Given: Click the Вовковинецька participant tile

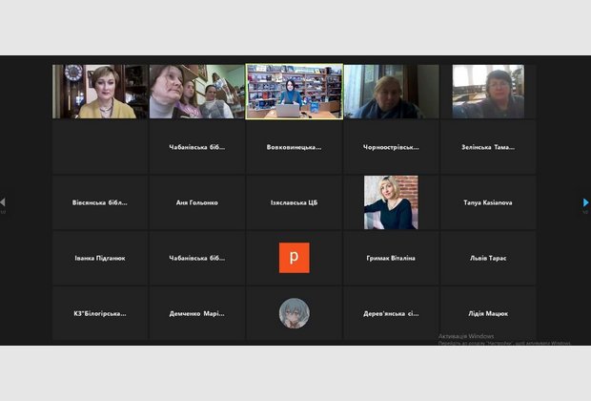Looking at the screenshot, I should 294,147.
